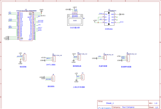Screen dimensions: 161x109
Task: Click the GND symbol beside header J2
Action: [x=120, y=60]
